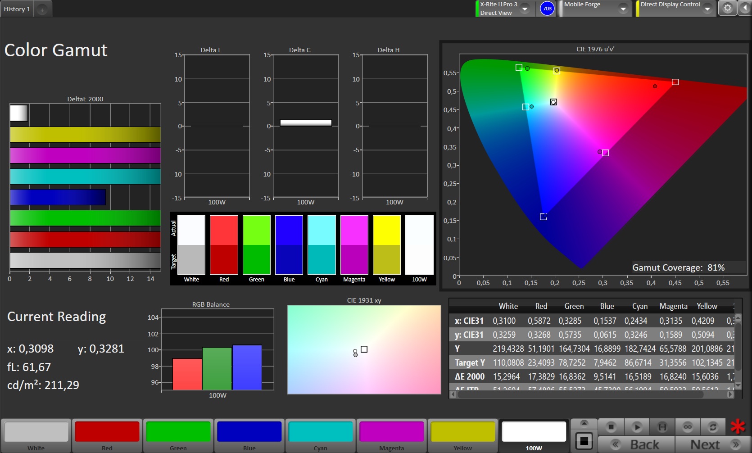Viewport: 752px width, 453px height.
Task: Click the black square pattern window icon
Action: point(584,441)
